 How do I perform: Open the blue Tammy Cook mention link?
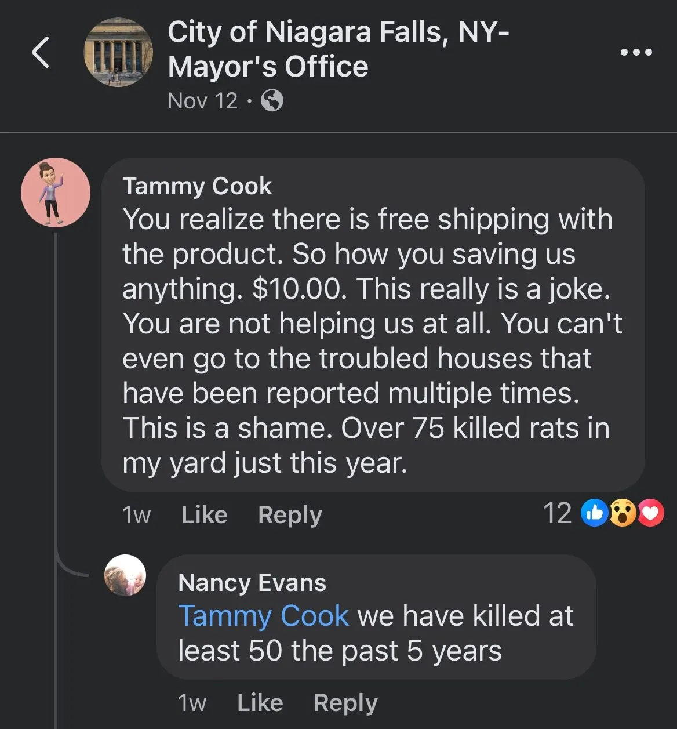click(264, 616)
